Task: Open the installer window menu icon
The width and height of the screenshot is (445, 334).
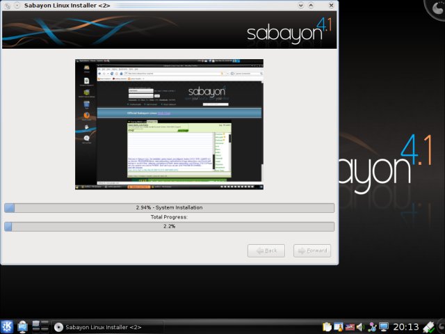Action: (8, 6)
